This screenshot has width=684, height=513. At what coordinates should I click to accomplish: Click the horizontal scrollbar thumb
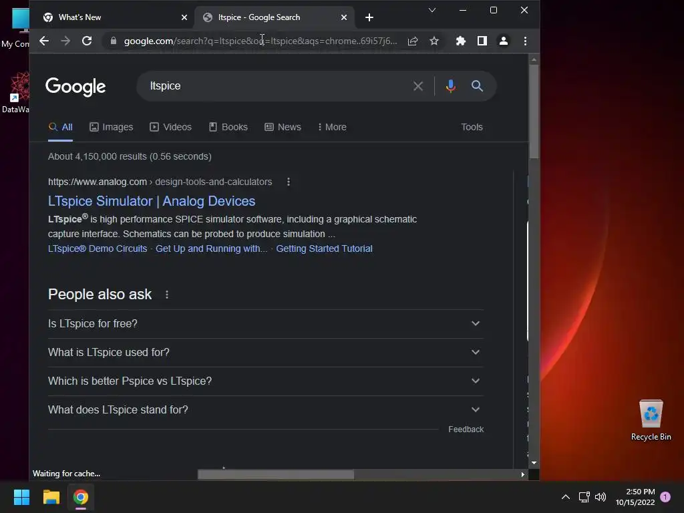point(276,475)
